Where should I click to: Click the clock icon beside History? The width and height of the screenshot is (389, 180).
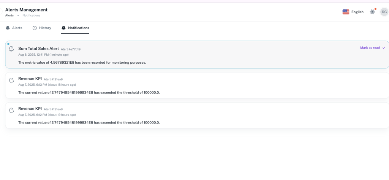coord(35,28)
